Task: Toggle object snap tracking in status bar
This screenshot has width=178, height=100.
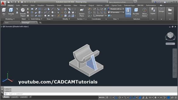Action: (x=130, y=97)
